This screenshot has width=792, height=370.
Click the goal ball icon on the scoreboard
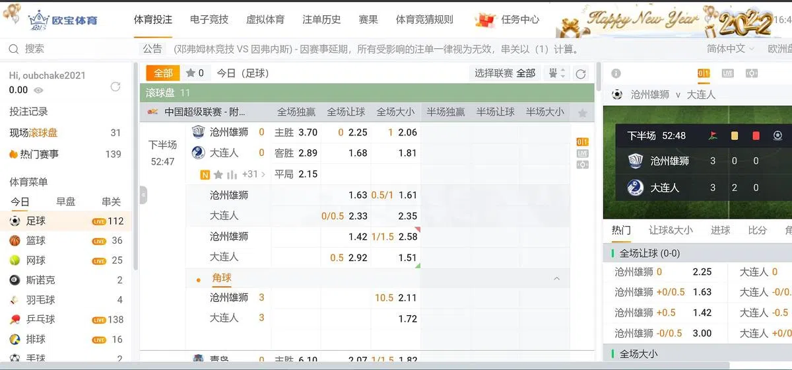click(x=777, y=135)
